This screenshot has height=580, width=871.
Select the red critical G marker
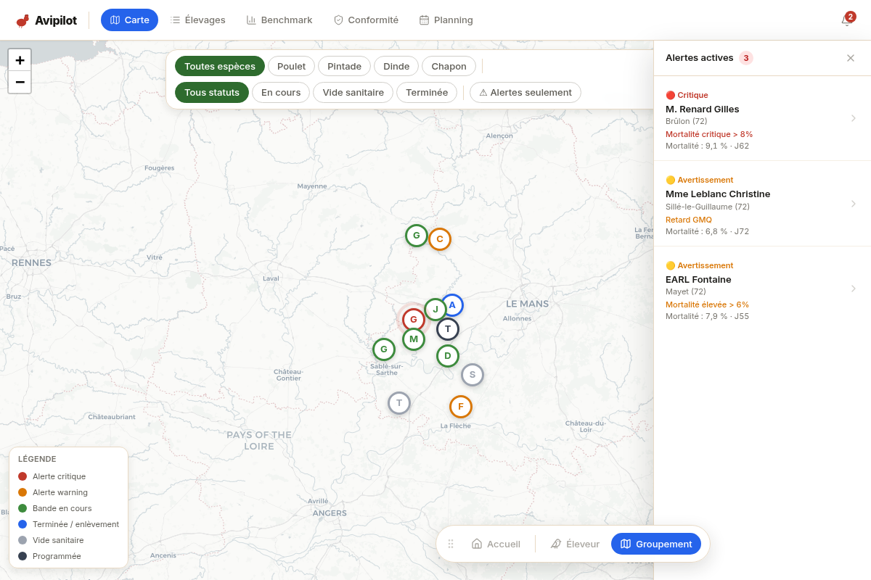click(414, 319)
